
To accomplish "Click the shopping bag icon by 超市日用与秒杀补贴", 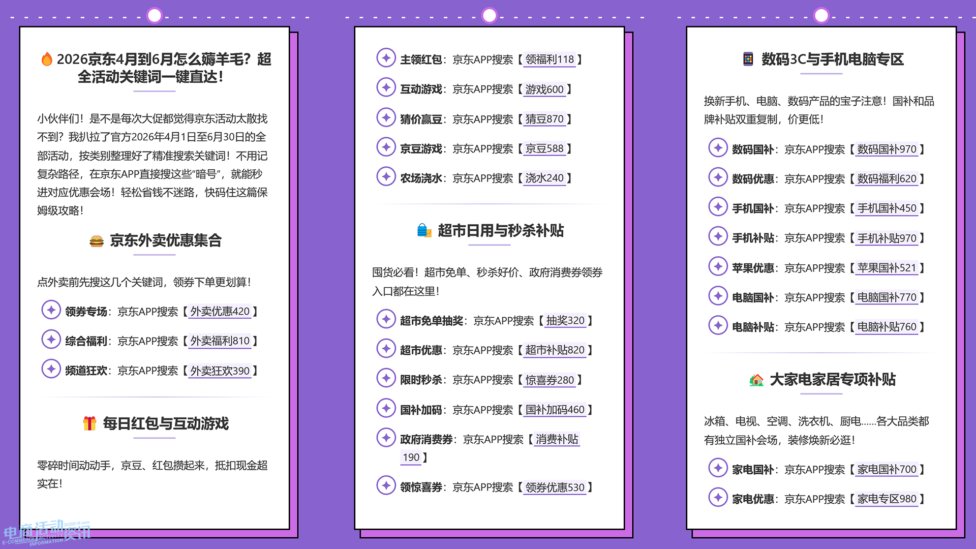I will point(424,231).
